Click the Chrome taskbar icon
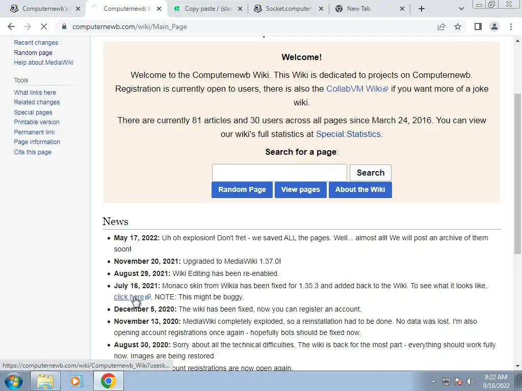Image resolution: width=522 pixels, height=391 pixels. pos(109,381)
